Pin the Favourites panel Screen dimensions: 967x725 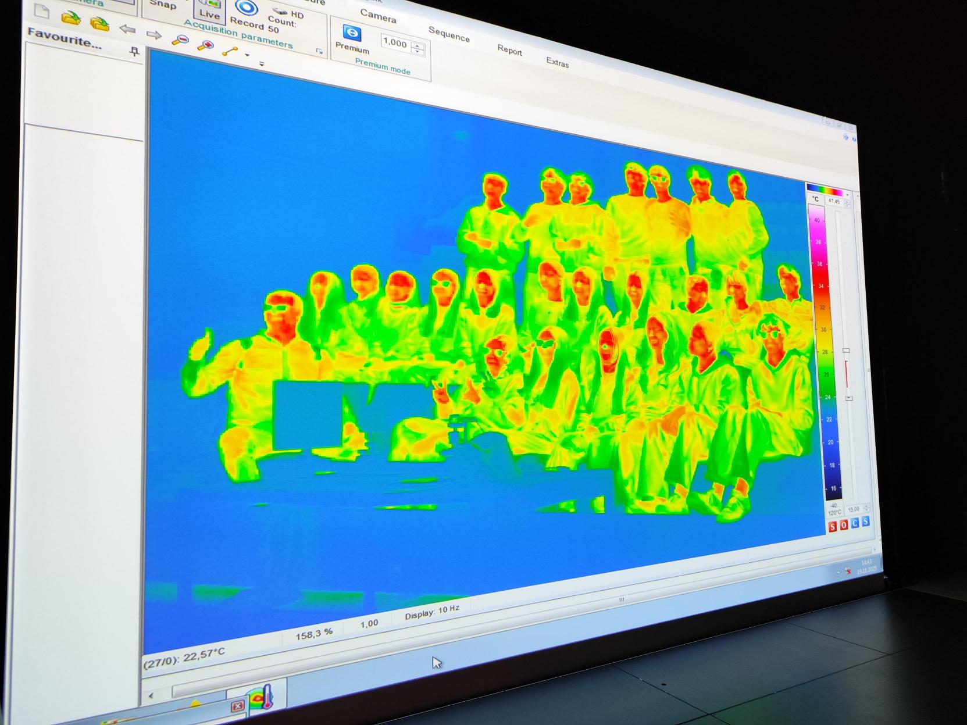(135, 52)
